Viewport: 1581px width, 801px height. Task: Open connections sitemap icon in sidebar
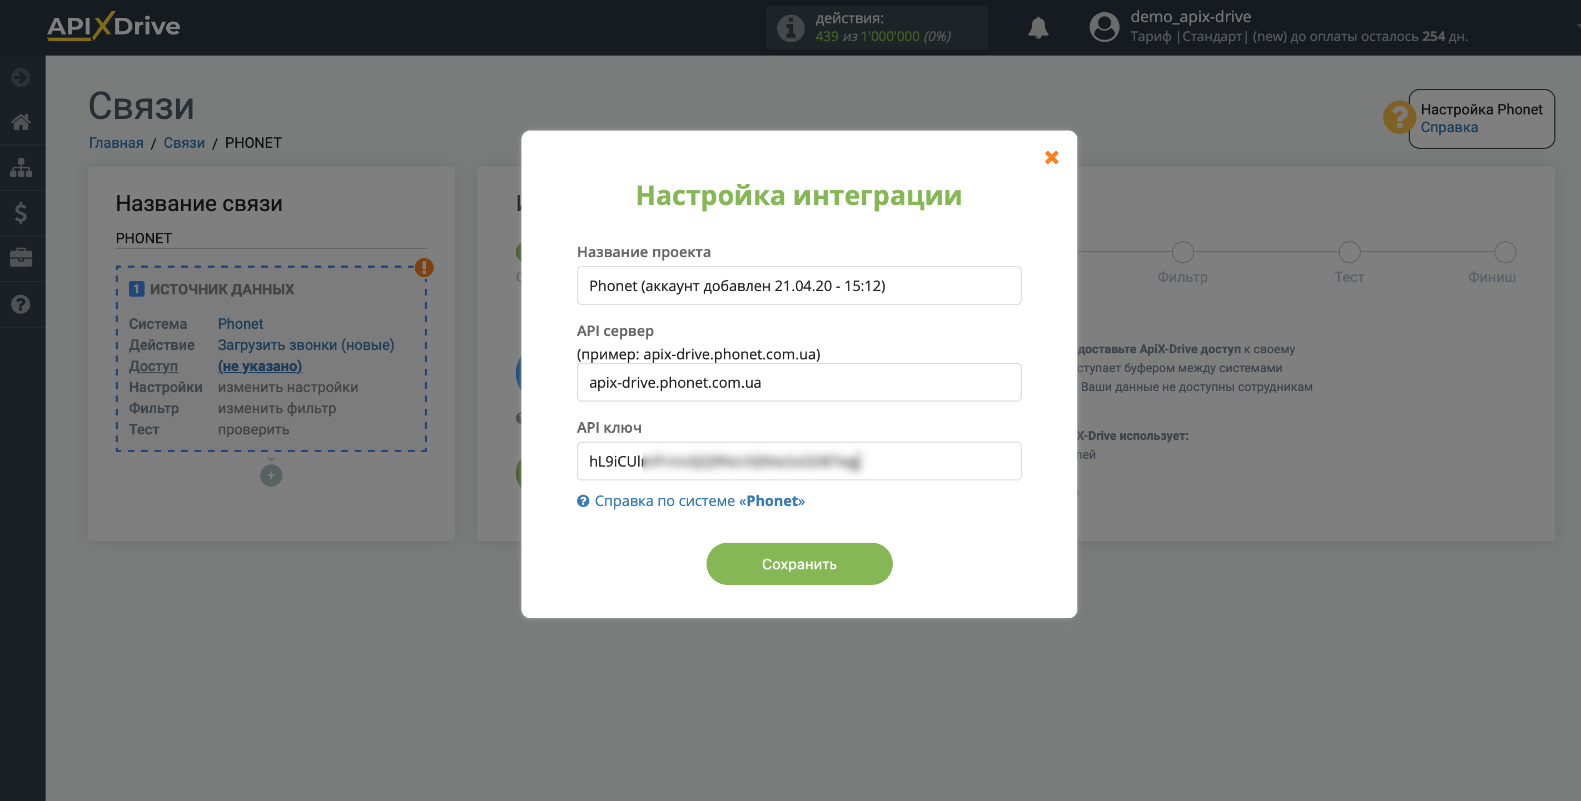coord(21,167)
